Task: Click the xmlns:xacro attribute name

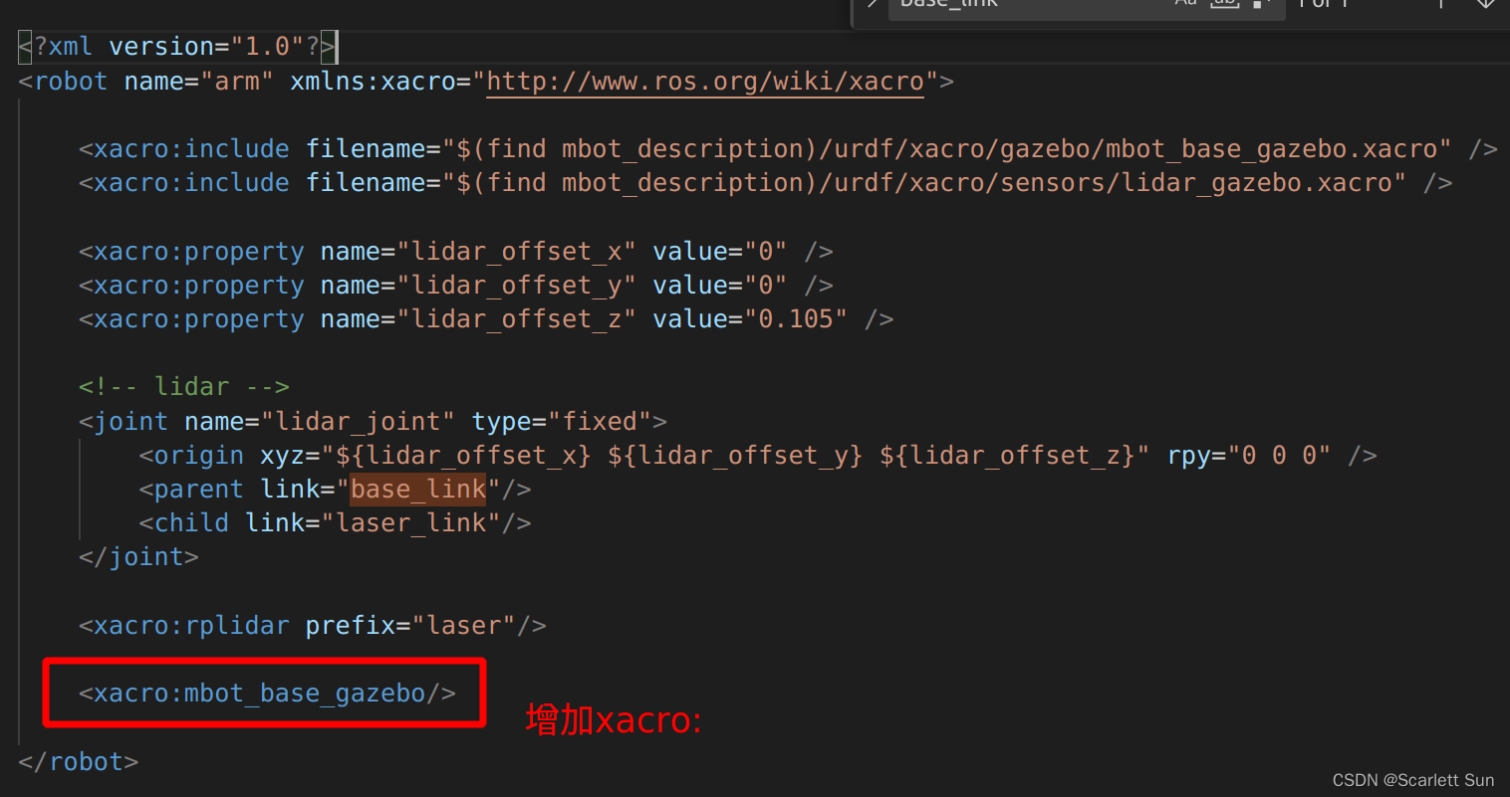Action: tap(373, 82)
